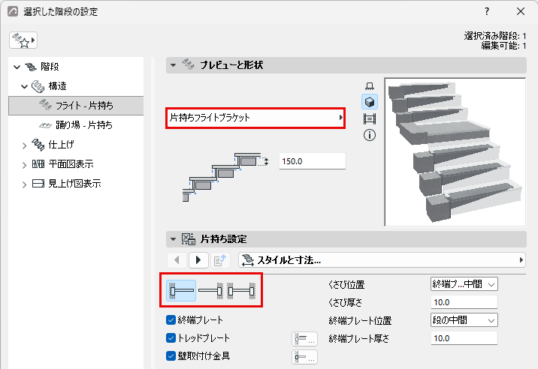Select the 2D plan preview icon
This screenshot has height=369, width=538.
coord(370,85)
